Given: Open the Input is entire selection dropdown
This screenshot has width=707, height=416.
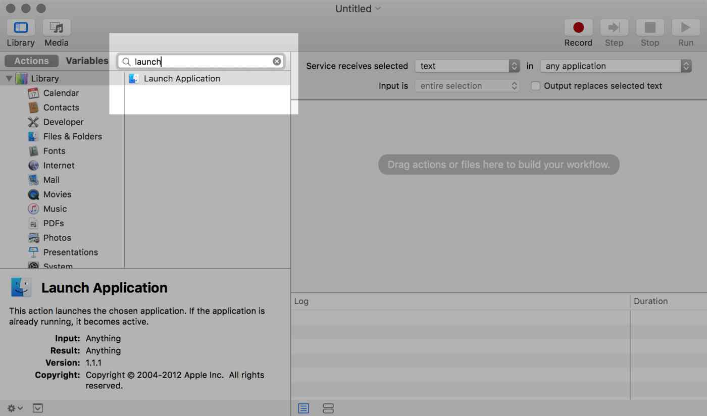Looking at the screenshot, I should coord(467,86).
